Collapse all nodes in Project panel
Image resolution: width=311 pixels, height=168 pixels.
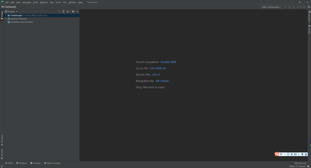68,11
